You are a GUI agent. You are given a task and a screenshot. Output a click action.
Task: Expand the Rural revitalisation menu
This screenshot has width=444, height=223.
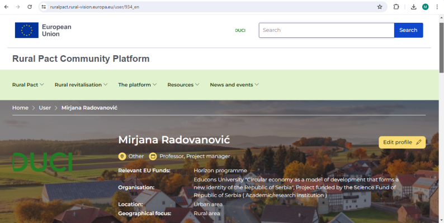click(81, 85)
